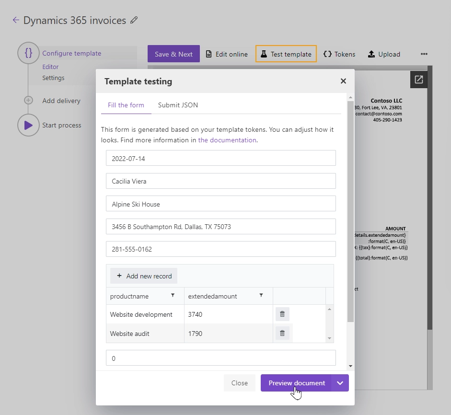Switch to Submit JSON tab
The height and width of the screenshot is (415, 451).
178,105
